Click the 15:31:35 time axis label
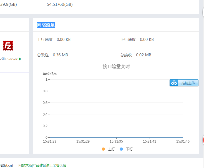The width and height of the screenshot is (204, 168). tap(116, 141)
